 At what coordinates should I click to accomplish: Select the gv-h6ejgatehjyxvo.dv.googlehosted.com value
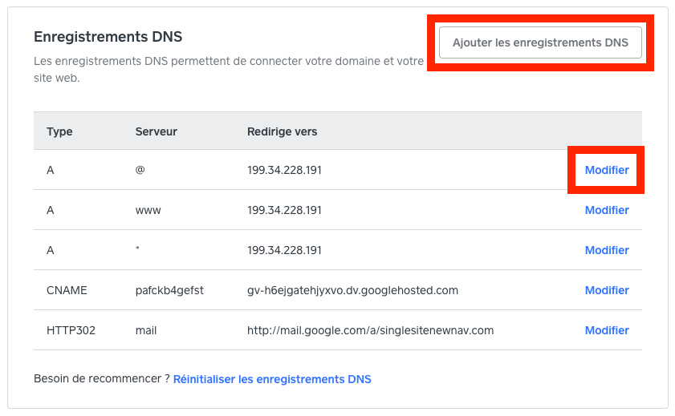[352, 290]
